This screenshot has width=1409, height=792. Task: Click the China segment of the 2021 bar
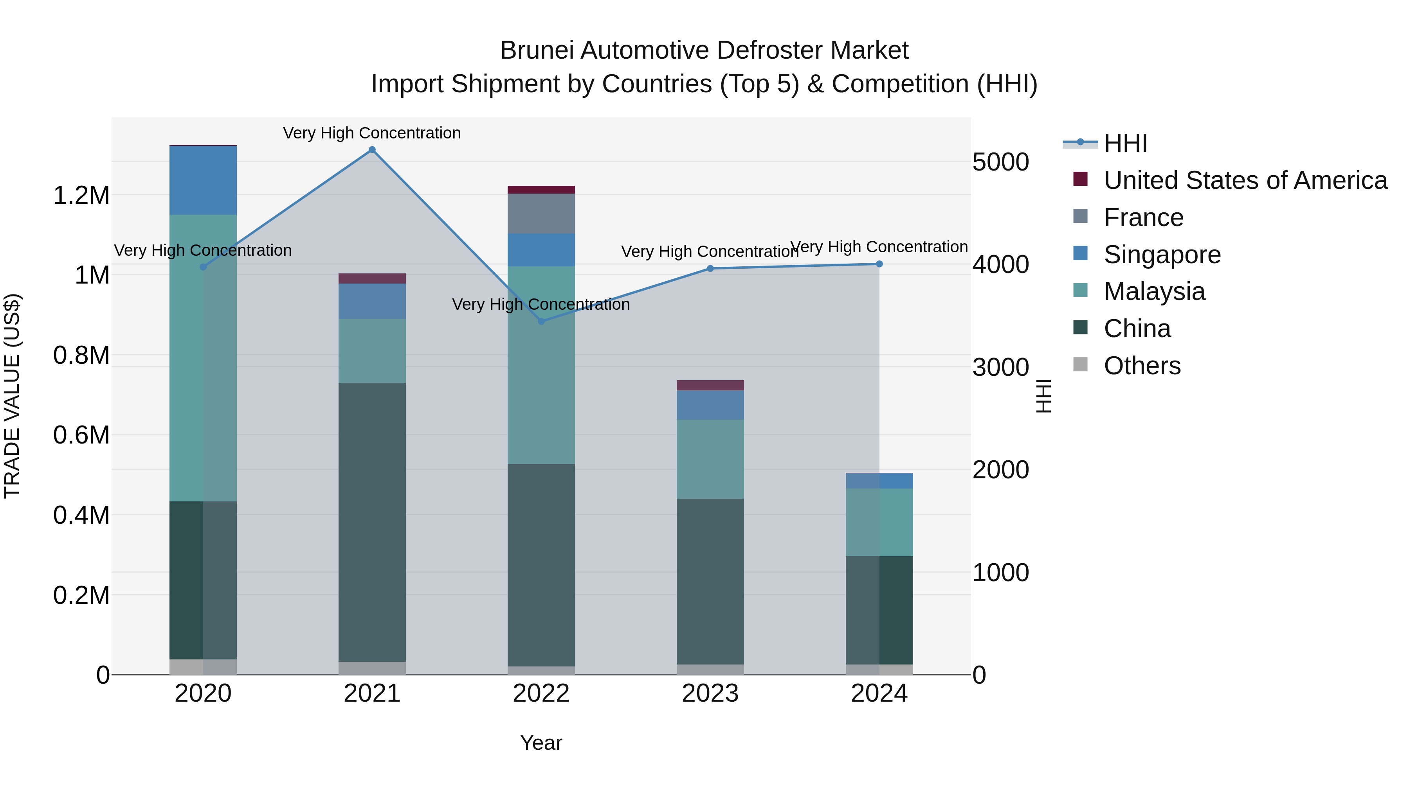372,523
